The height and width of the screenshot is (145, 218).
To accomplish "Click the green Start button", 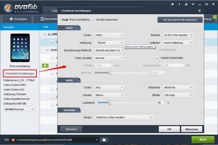I will point(203,139).
